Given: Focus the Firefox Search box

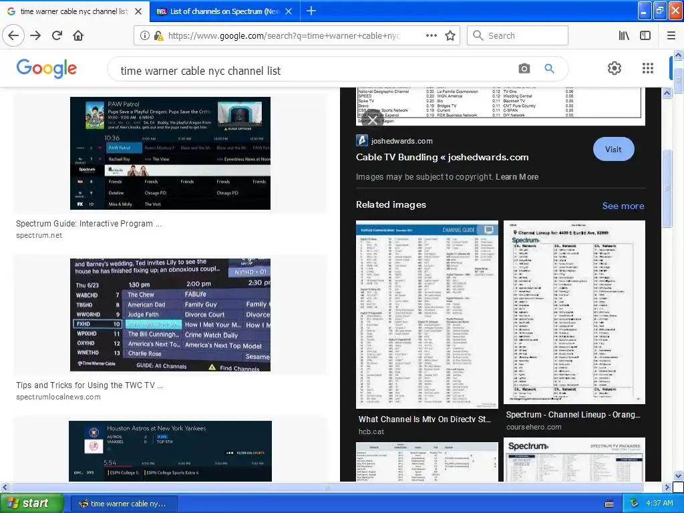Looking at the screenshot, I should click(x=518, y=36).
